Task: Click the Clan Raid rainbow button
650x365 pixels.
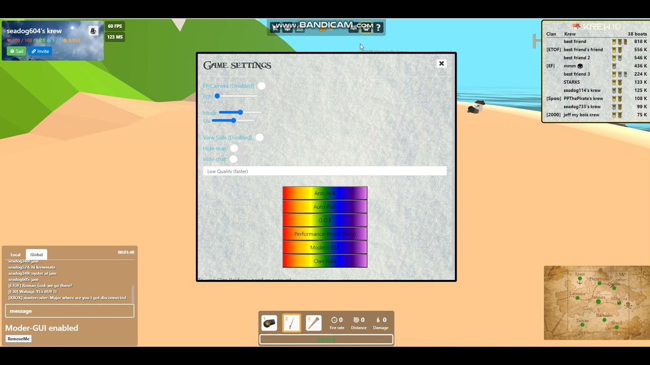Action: (x=325, y=261)
